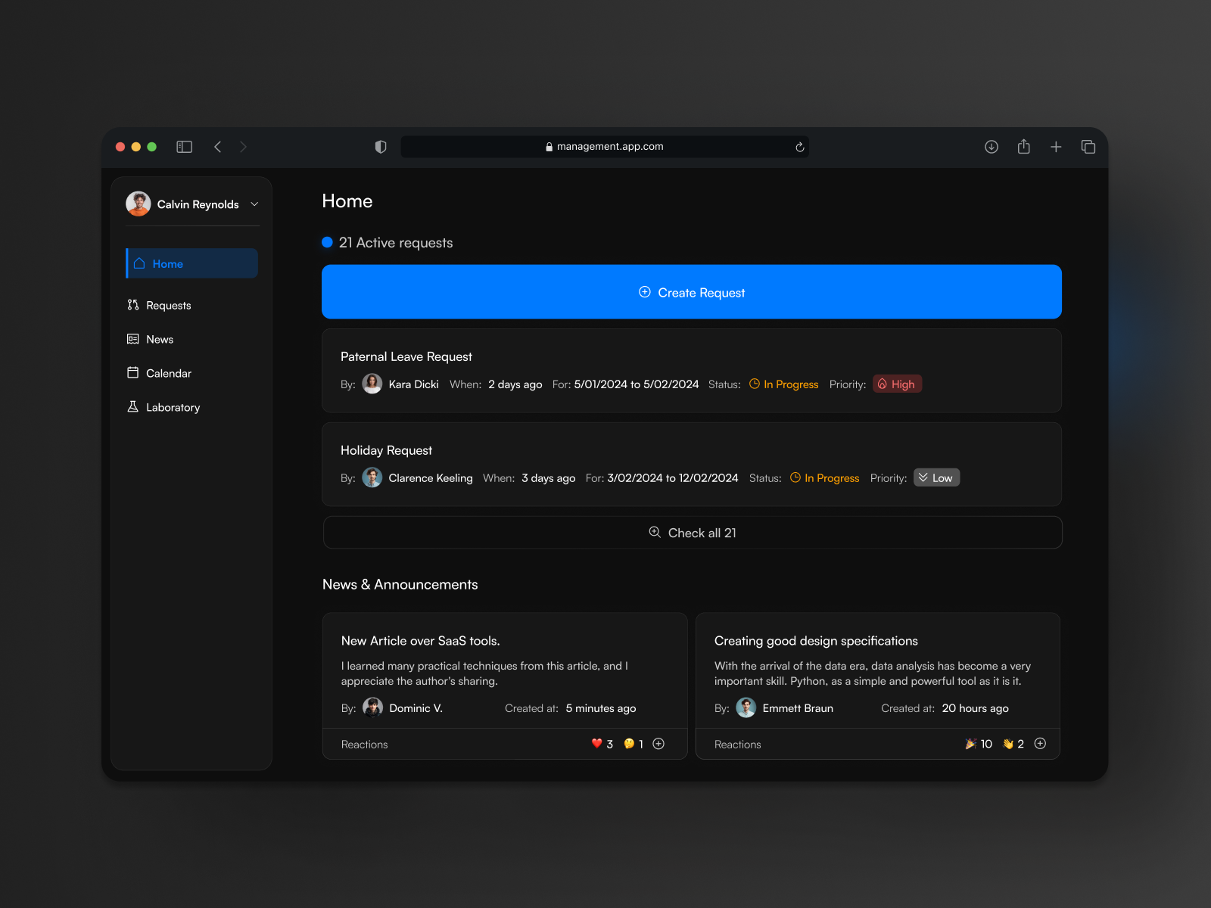
Task: Click the Check all 21 button
Action: 691,533
